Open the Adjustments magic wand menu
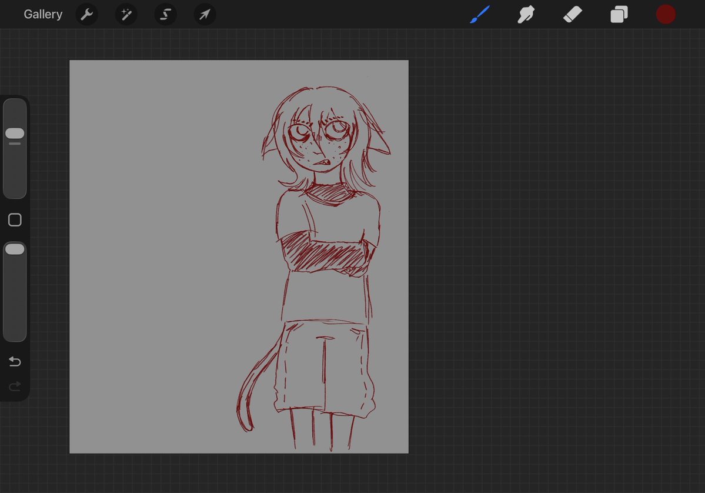Screen dimensions: 705x493 (x=126, y=14)
